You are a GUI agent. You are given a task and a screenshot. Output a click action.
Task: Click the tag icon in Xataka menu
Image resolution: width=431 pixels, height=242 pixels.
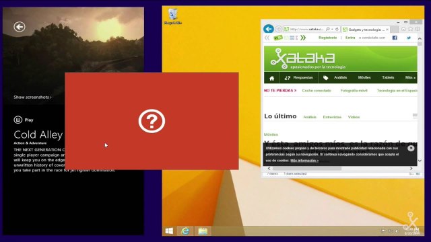(x=325, y=78)
